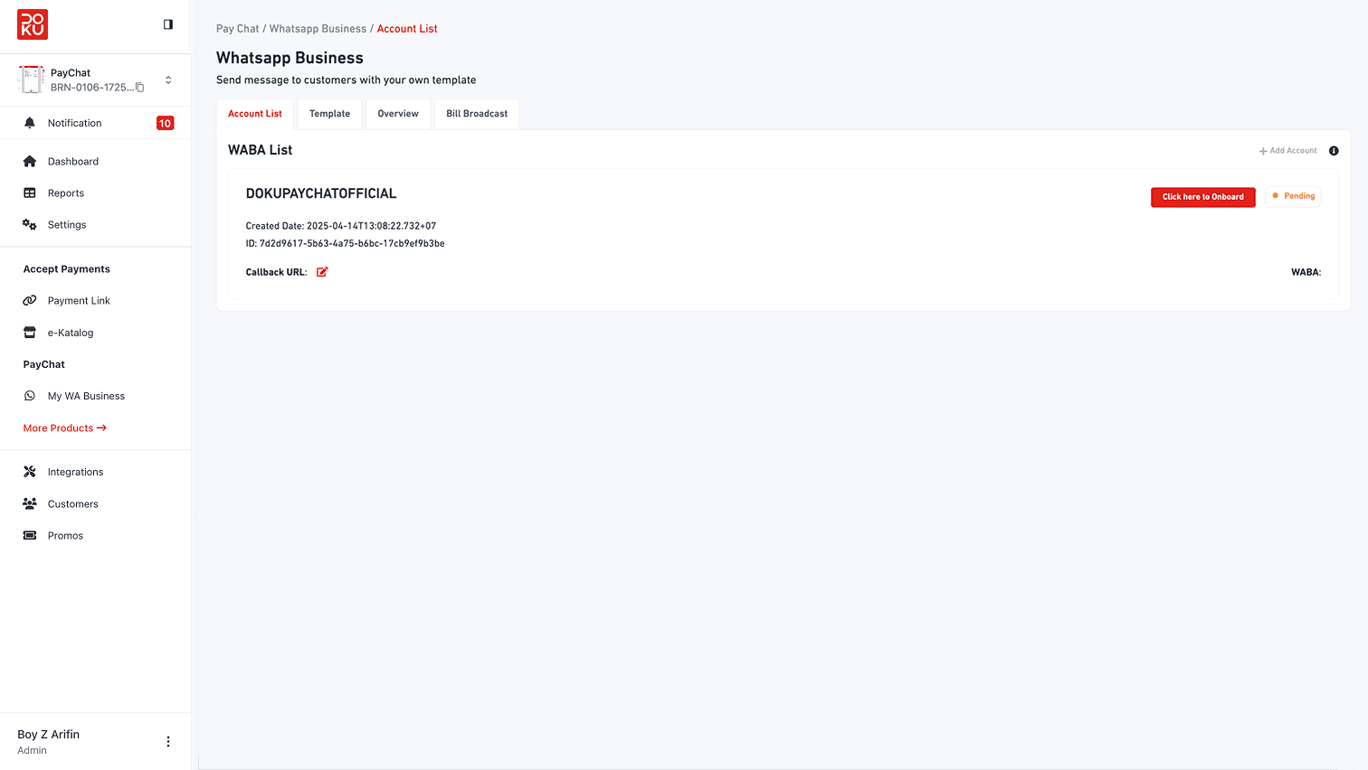This screenshot has height=770, width=1368.
Task: Click the Accept Payments section heading
Action: (67, 269)
